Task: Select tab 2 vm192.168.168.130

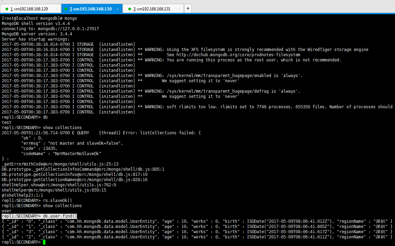Action: click(91, 9)
